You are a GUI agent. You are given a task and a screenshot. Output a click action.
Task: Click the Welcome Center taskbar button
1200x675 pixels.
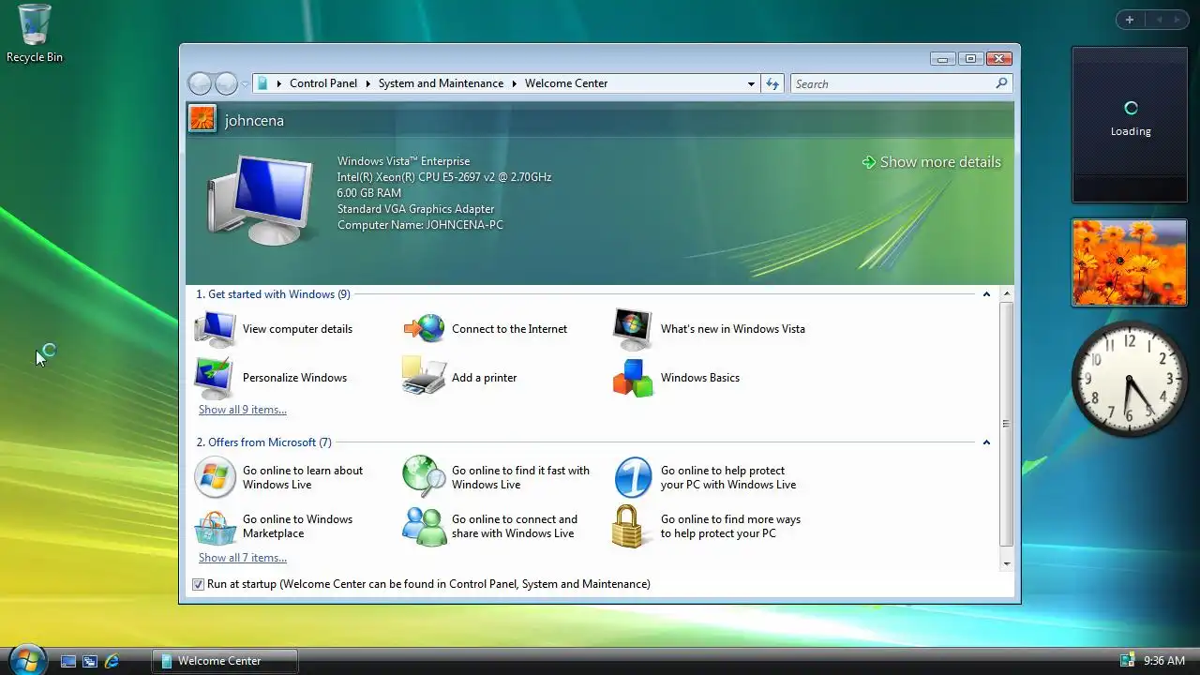225,661
